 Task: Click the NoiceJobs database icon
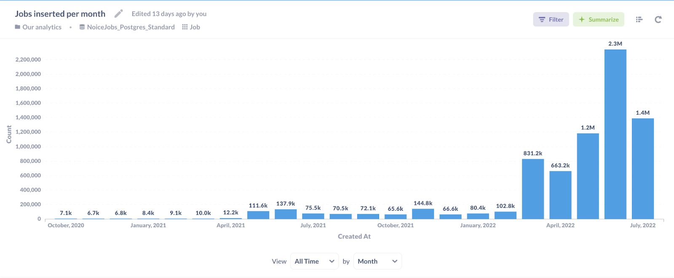point(82,27)
